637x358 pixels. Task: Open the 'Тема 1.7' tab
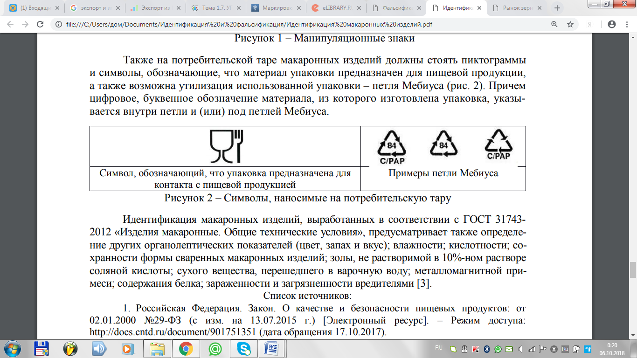[215, 8]
